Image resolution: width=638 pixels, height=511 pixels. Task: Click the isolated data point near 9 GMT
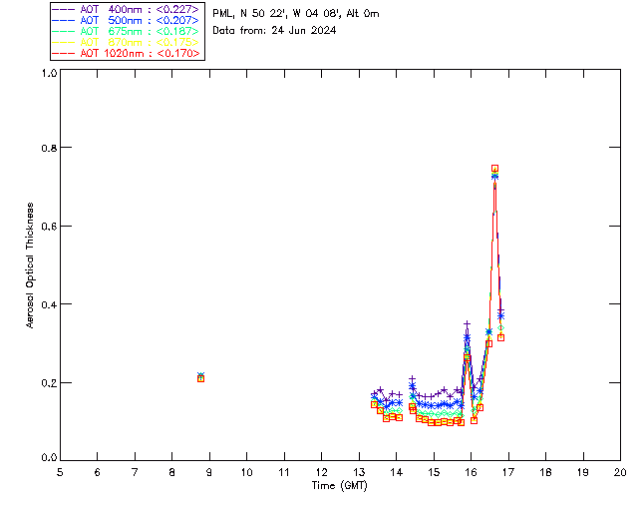point(200,377)
